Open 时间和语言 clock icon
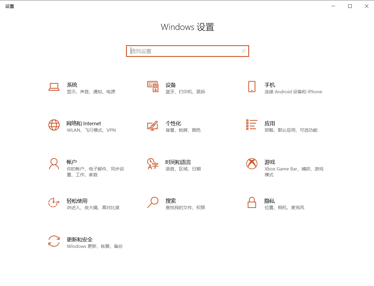 click(153, 164)
